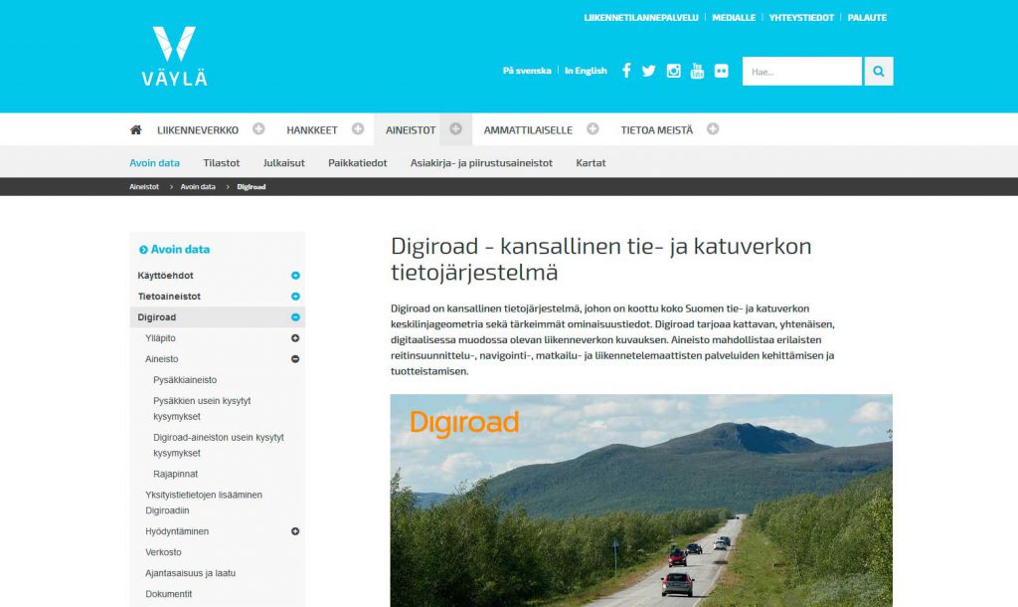Select the Avoin data submenu tab
1018x607 pixels.
click(154, 163)
